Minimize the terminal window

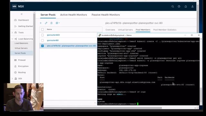(185, 35)
